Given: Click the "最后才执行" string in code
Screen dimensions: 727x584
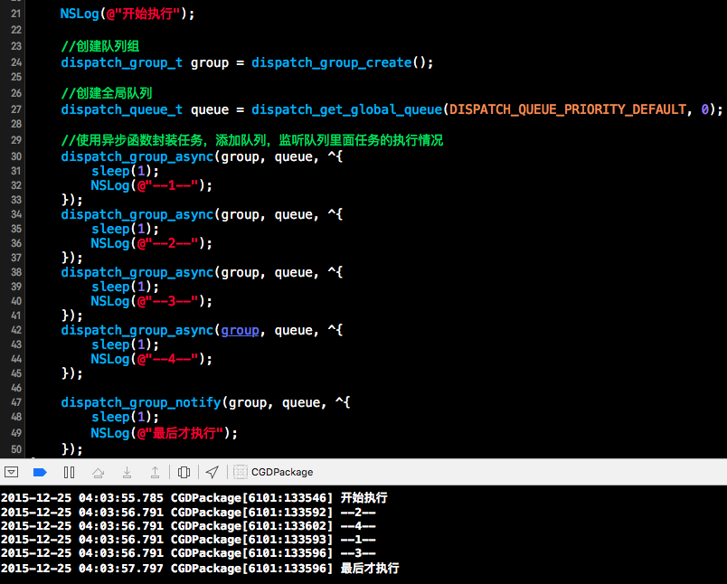Looking at the screenshot, I should [181, 433].
